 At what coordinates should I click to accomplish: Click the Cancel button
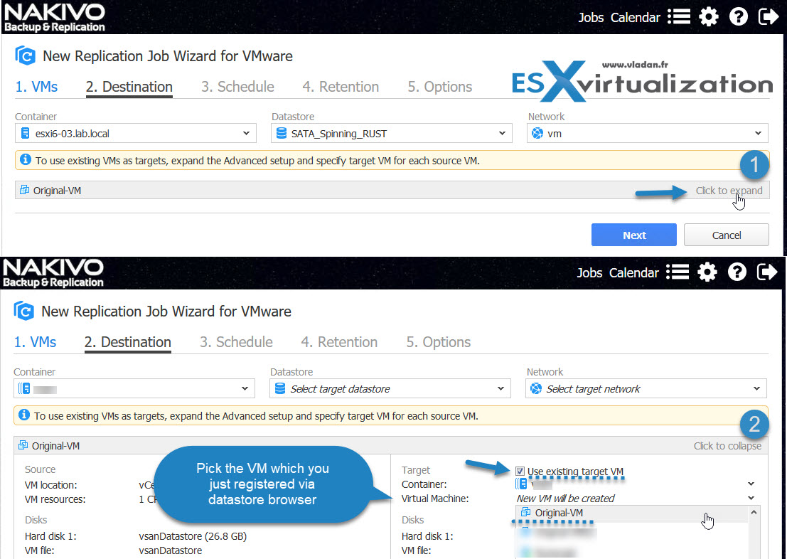coord(727,235)
